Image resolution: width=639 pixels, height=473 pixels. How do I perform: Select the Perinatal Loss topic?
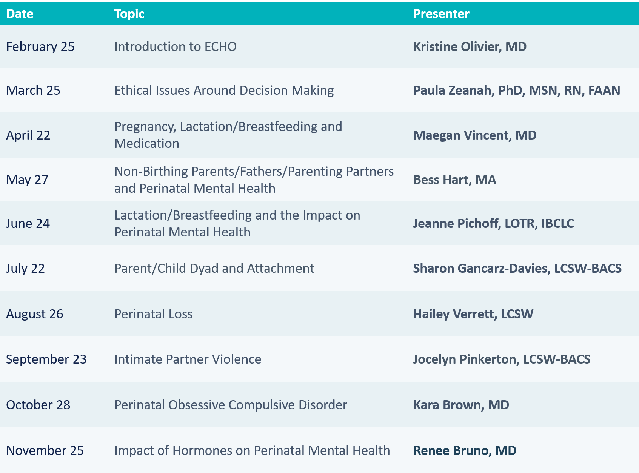pos(153,314)
